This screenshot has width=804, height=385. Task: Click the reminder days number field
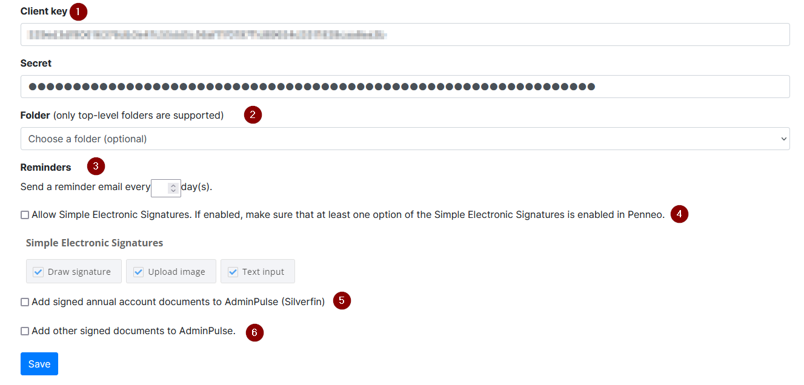pos(165,188)
